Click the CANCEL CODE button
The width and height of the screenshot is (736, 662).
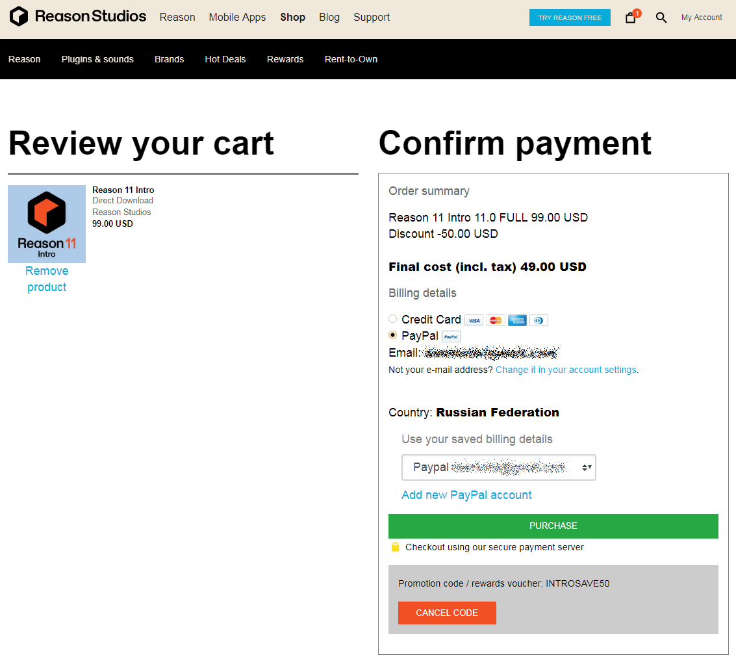pyautogui.click(x=447, y=613)
